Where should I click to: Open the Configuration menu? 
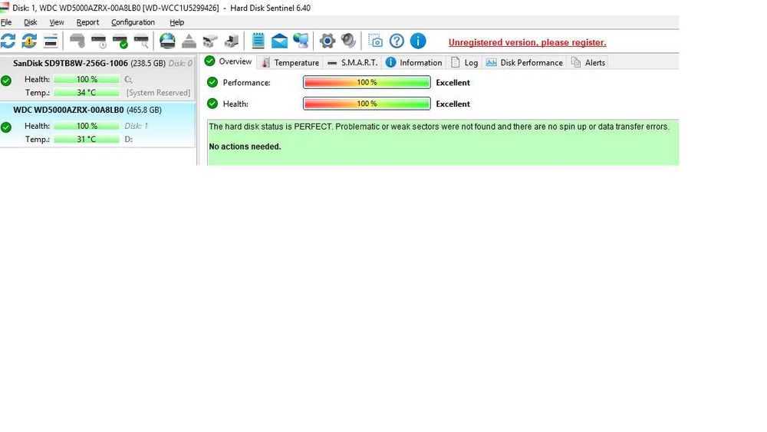[x=133, y=22]
